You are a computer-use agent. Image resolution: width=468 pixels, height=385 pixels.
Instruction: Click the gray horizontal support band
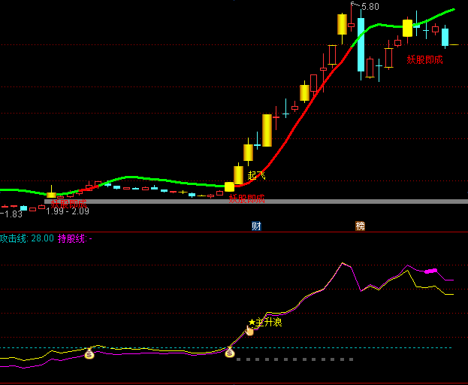click(256, 202)
